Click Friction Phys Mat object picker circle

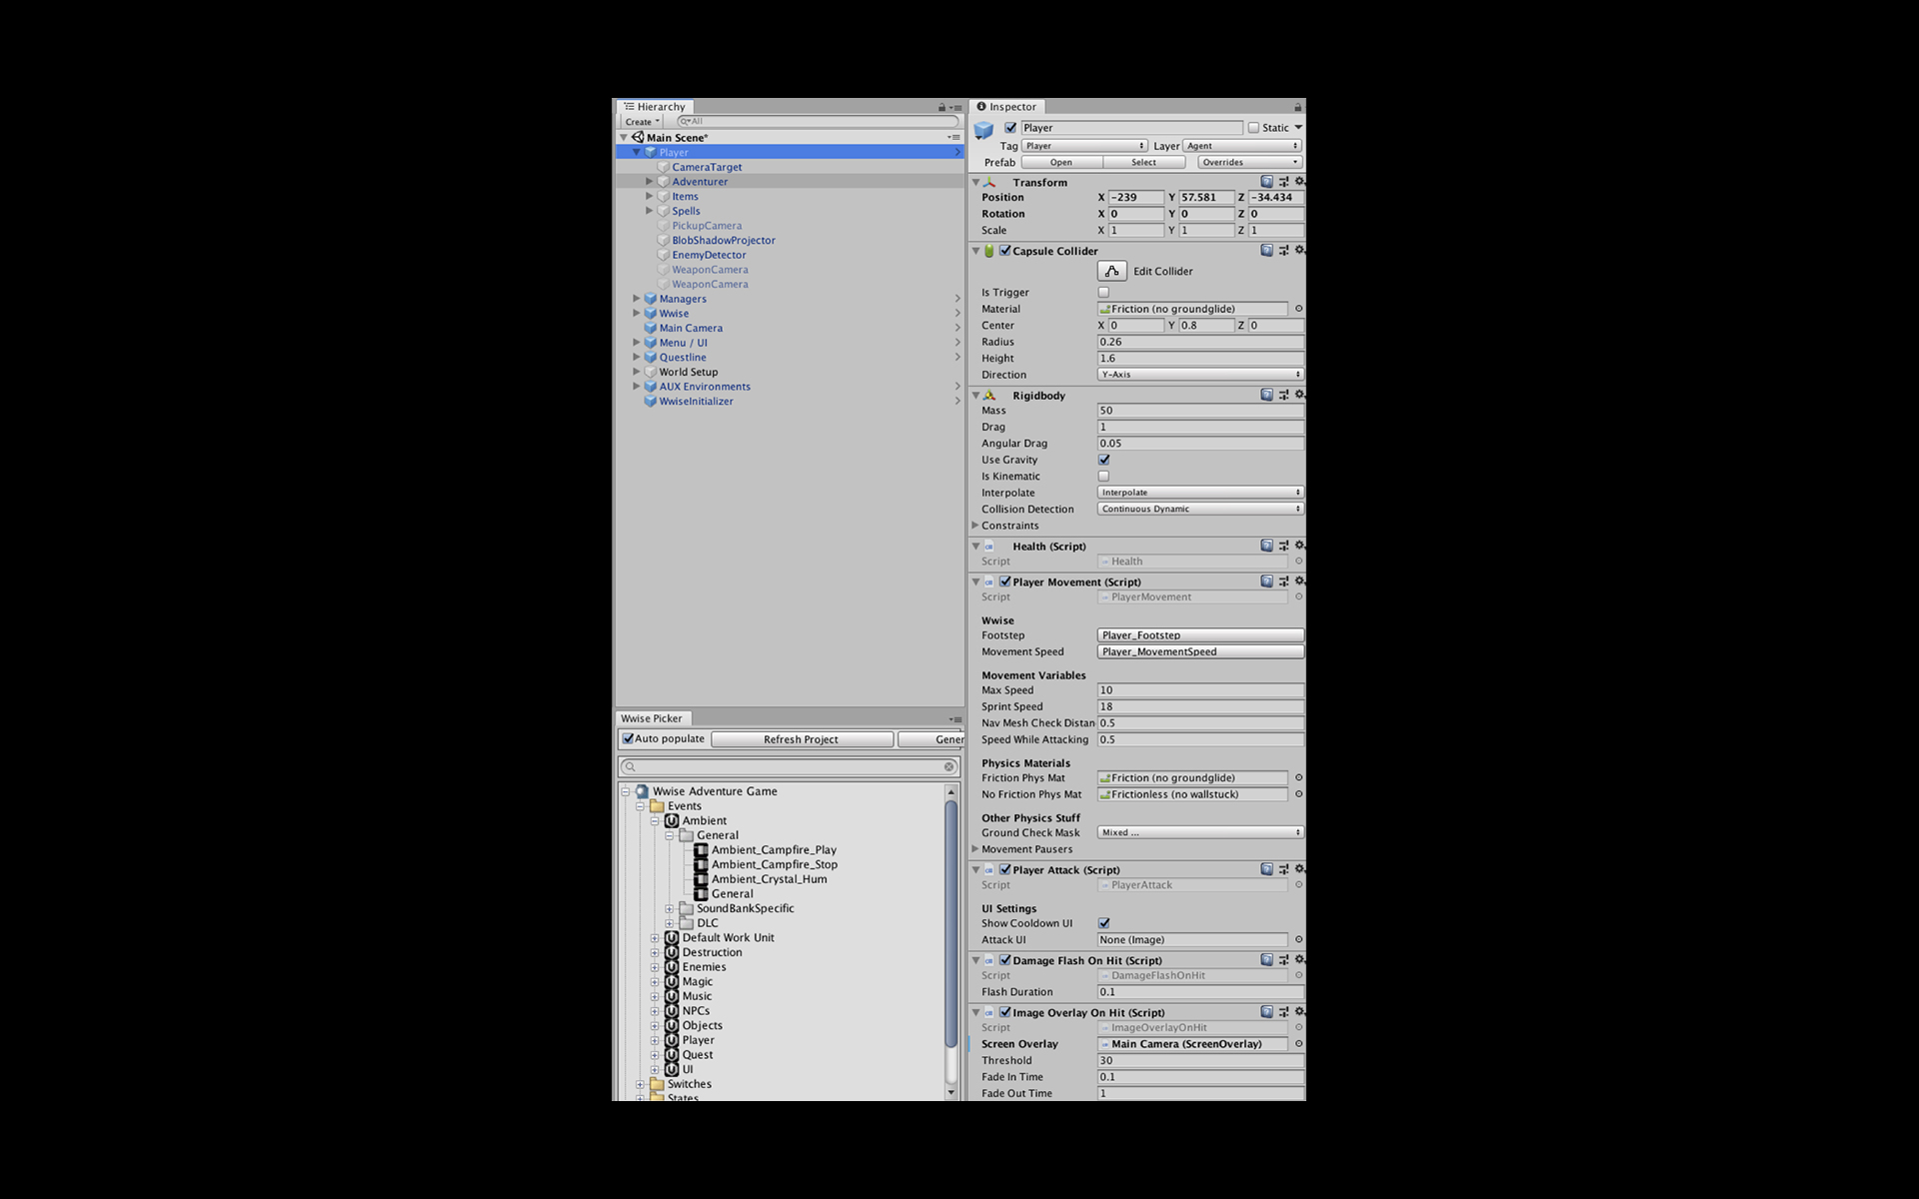coord(1298,777)
